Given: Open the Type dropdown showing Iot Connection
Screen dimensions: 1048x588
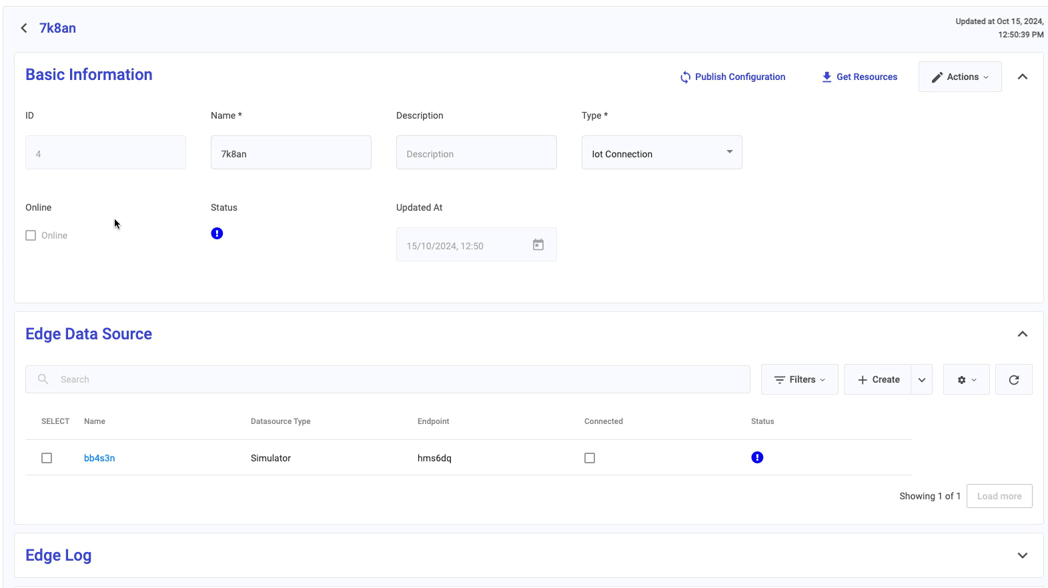Looking at the screenshot, I should coord(661,153).
